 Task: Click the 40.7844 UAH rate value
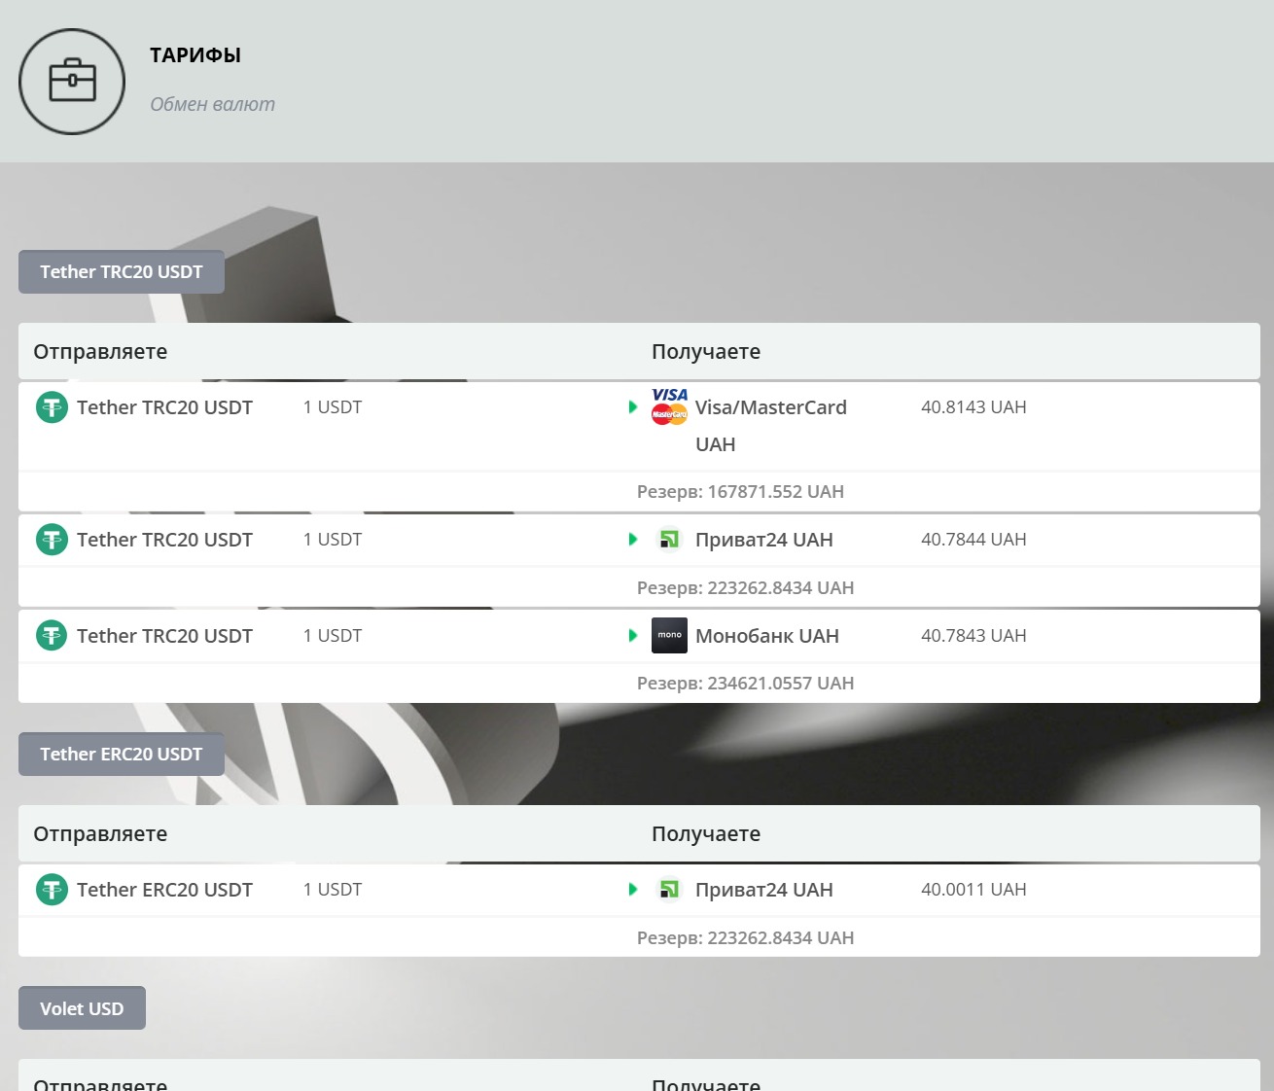click(973, 540)
